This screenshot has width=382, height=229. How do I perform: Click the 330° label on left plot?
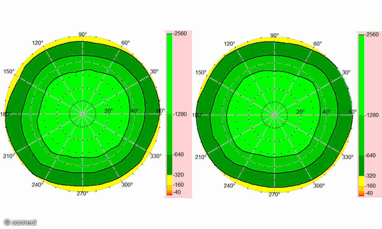tap(156, 156)
